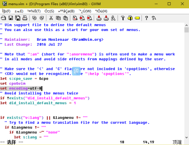Image resolution: width=189 pixels, height=145 pixels.
Task: Click the Find Next toolbar icon
Action: tap(82, 18)
